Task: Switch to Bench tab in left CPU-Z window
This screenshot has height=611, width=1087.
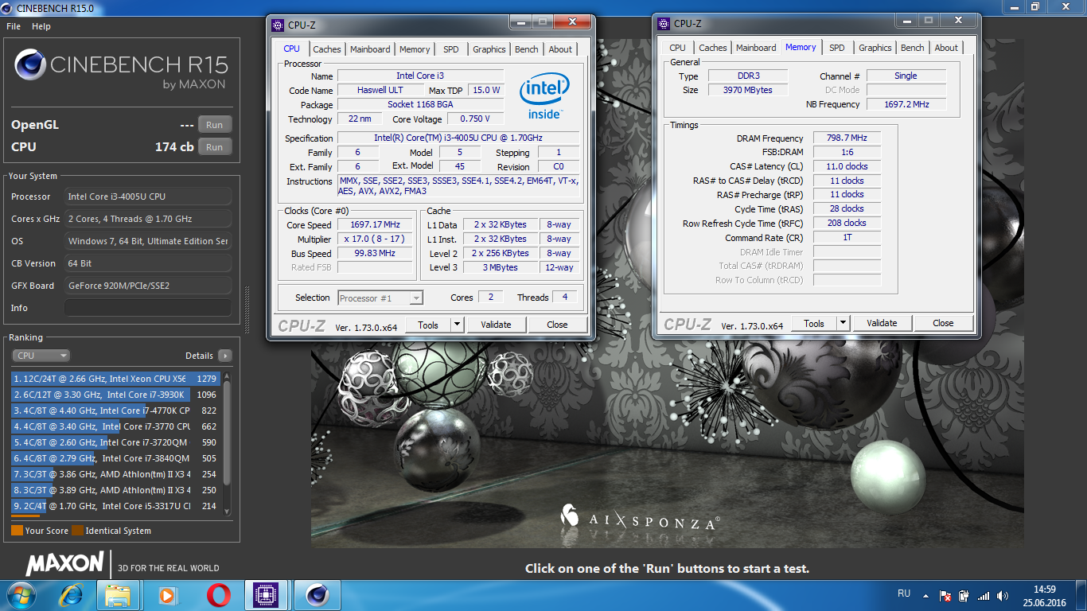Action: (527, 49)
